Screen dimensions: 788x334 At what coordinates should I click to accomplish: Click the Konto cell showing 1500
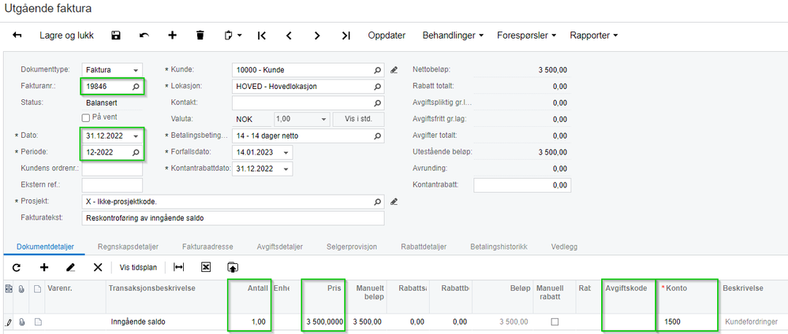coord(687,321)
